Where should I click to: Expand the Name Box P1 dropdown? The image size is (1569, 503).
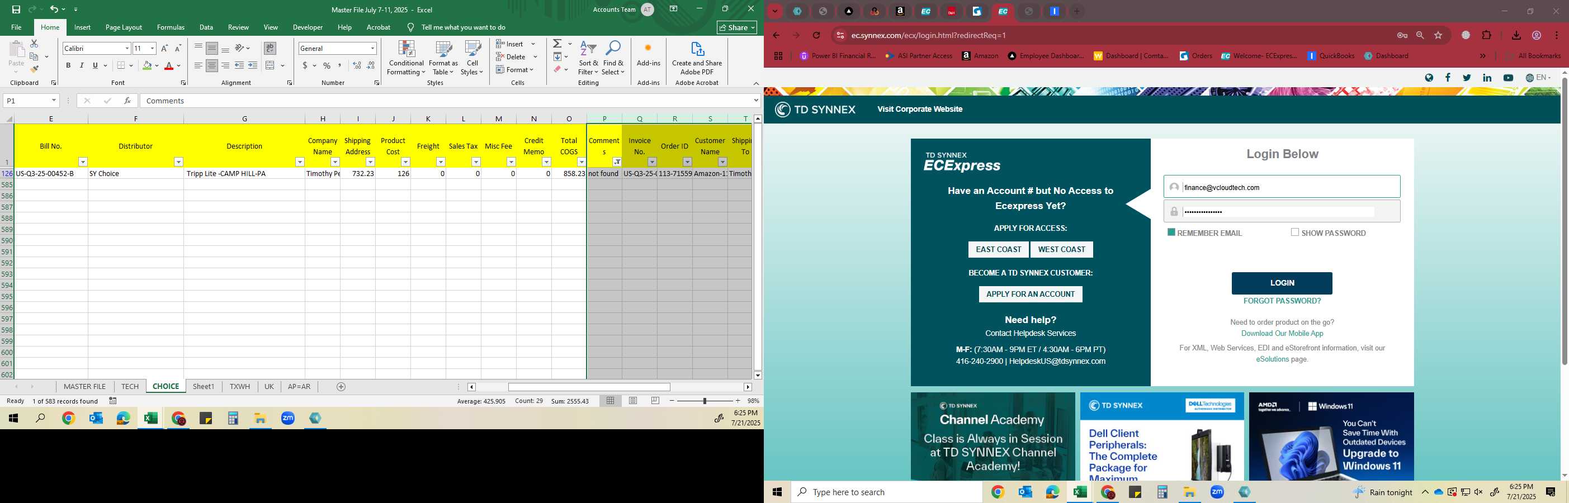[x=54, y=101]
